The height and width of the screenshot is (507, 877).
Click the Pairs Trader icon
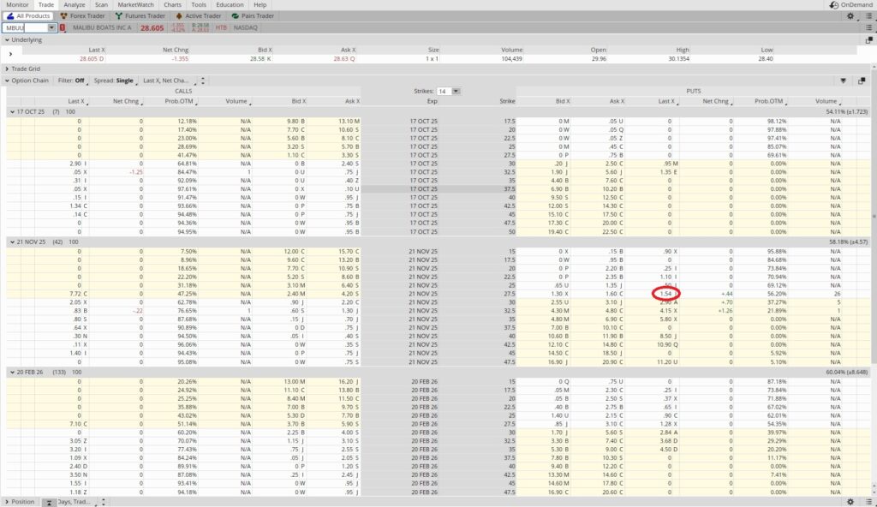[x=236, y=15]
